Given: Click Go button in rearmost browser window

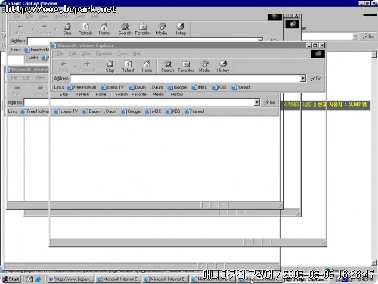Looking at the screenshot, I should point(368,36).
